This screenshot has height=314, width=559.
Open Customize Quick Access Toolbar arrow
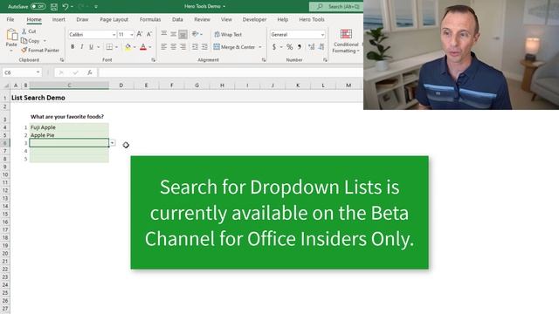pyautogui.click(x=96, y=6)
